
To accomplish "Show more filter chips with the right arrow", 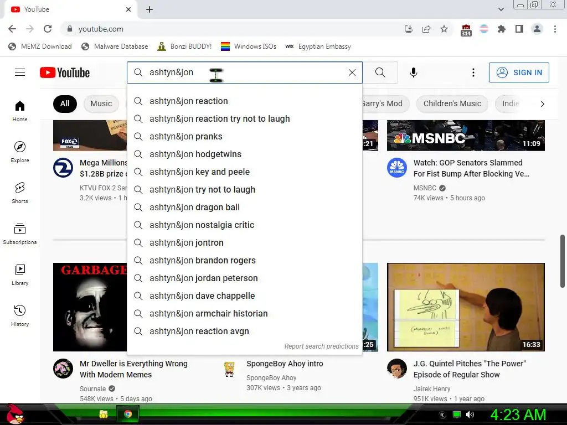I will (542, 104).
